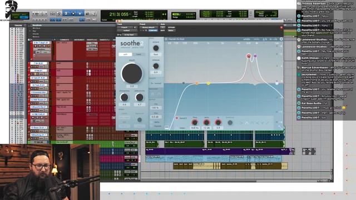Open the 8 hat.01 track name dropdown arrow
This screenshot has width=356, height=200.
point(47,71)
